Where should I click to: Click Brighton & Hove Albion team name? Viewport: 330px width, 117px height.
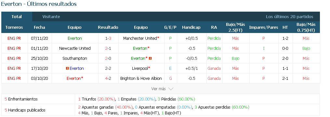tap(141, 79)
